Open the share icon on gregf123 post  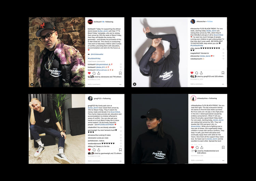coord(99,150)
